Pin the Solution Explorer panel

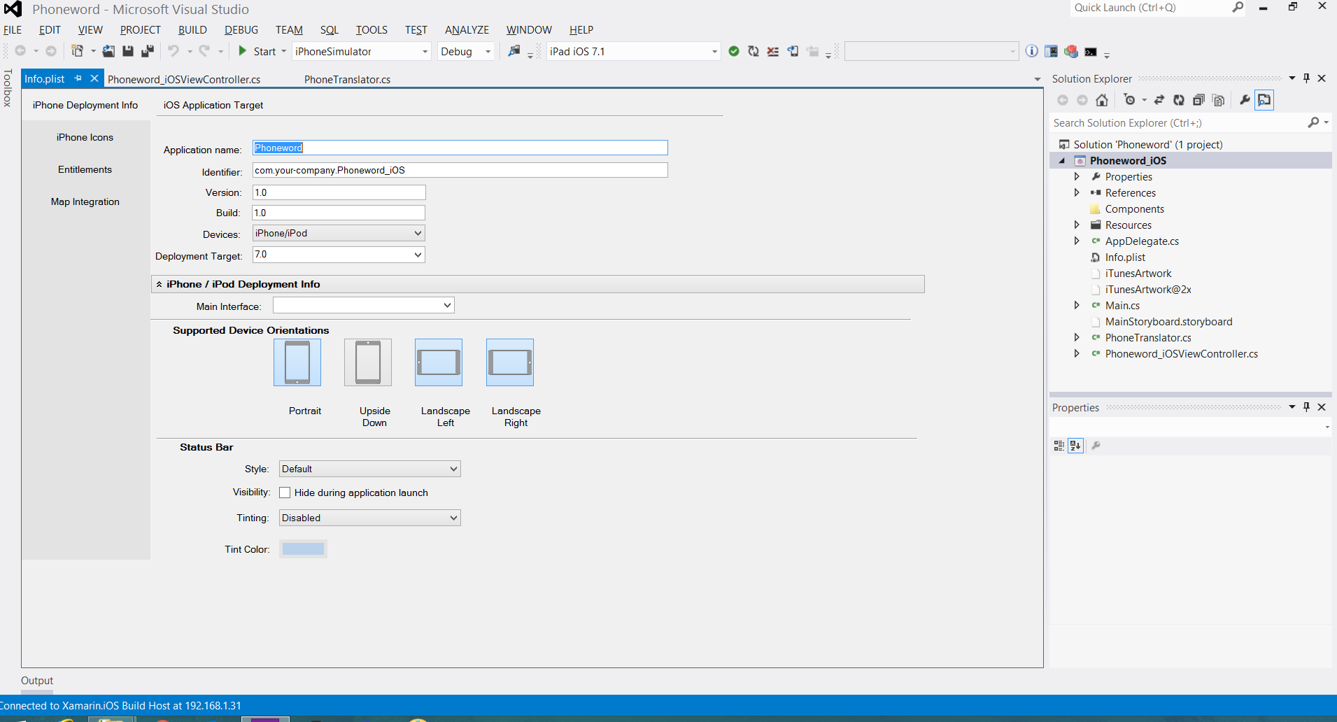coord(1306,78)
